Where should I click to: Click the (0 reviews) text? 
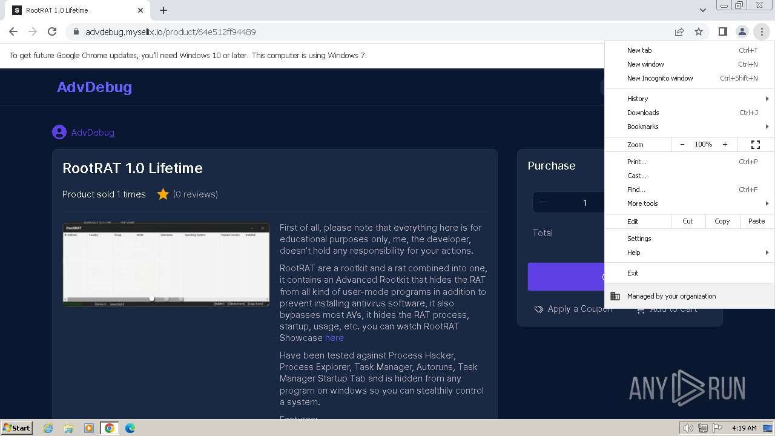196,194
